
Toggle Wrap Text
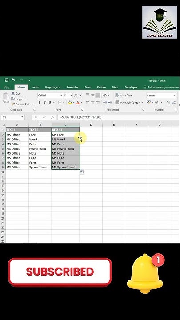(124, 95)
